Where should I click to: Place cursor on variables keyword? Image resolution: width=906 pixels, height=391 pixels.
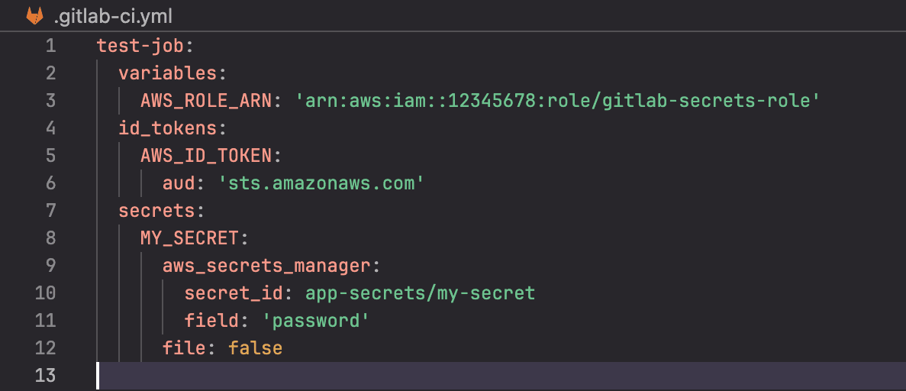166,73
